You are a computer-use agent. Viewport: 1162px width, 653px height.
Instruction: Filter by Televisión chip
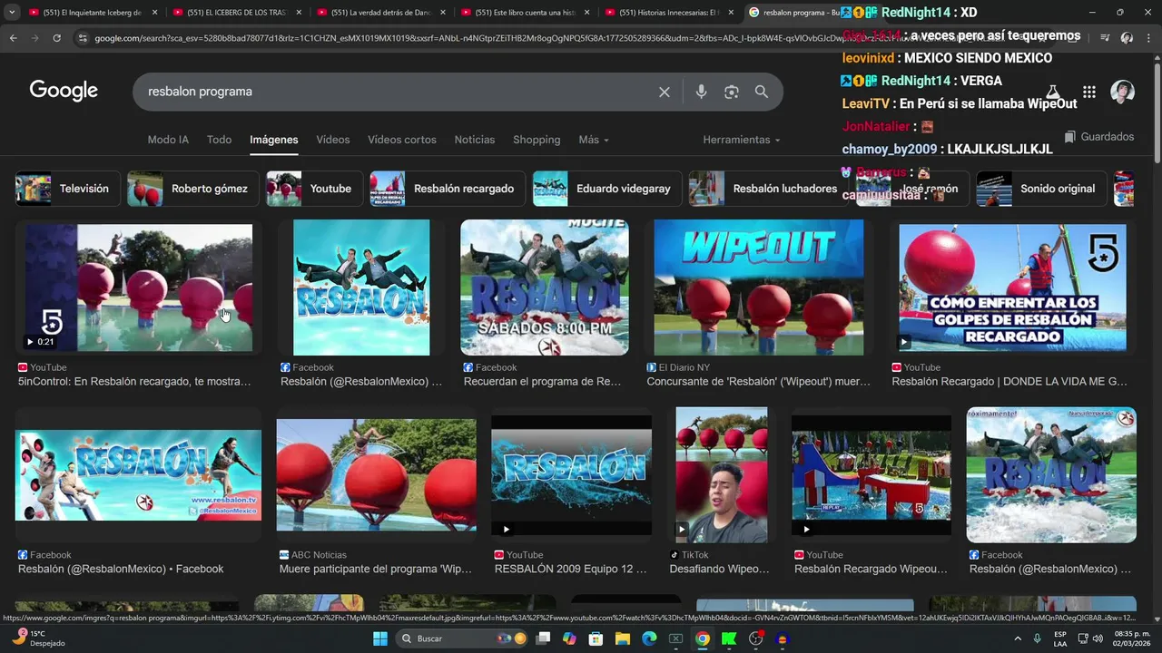[x=67, y=189]
